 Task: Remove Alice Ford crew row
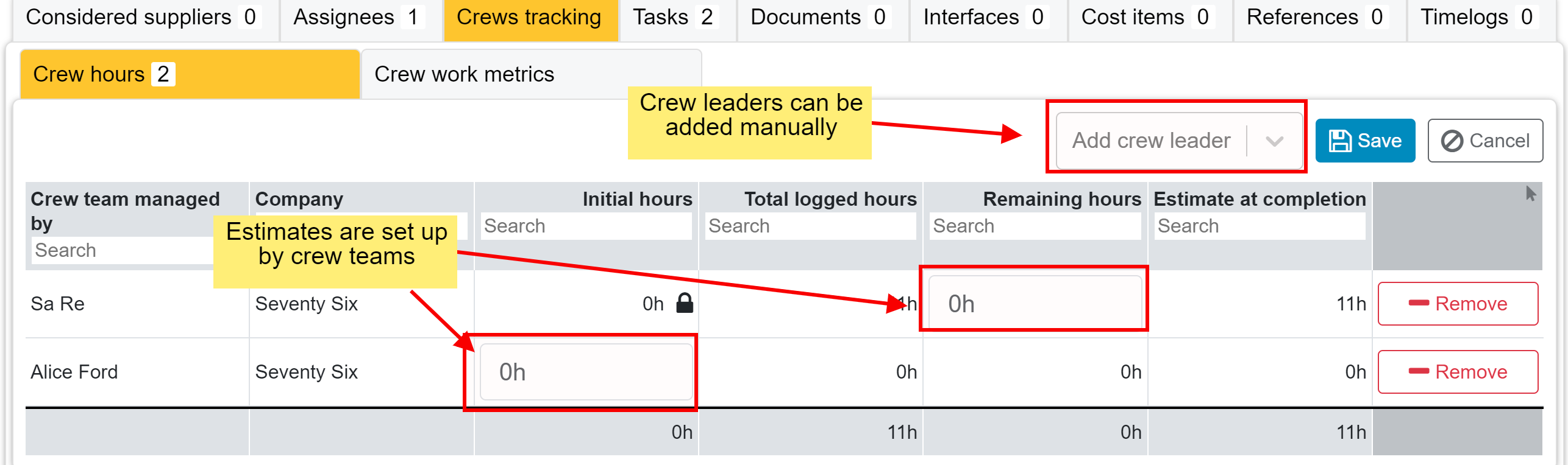coord(1458,371)
